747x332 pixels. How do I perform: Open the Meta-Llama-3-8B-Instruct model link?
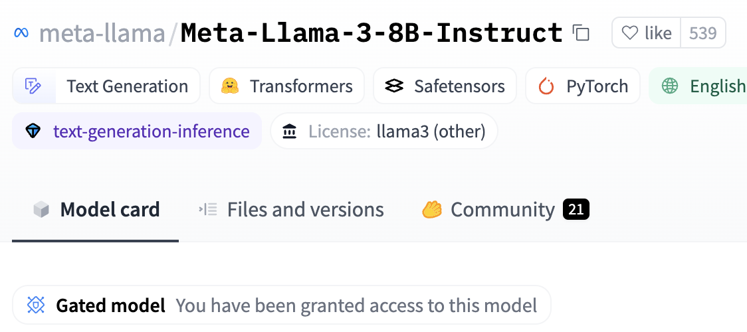point(372,33)
